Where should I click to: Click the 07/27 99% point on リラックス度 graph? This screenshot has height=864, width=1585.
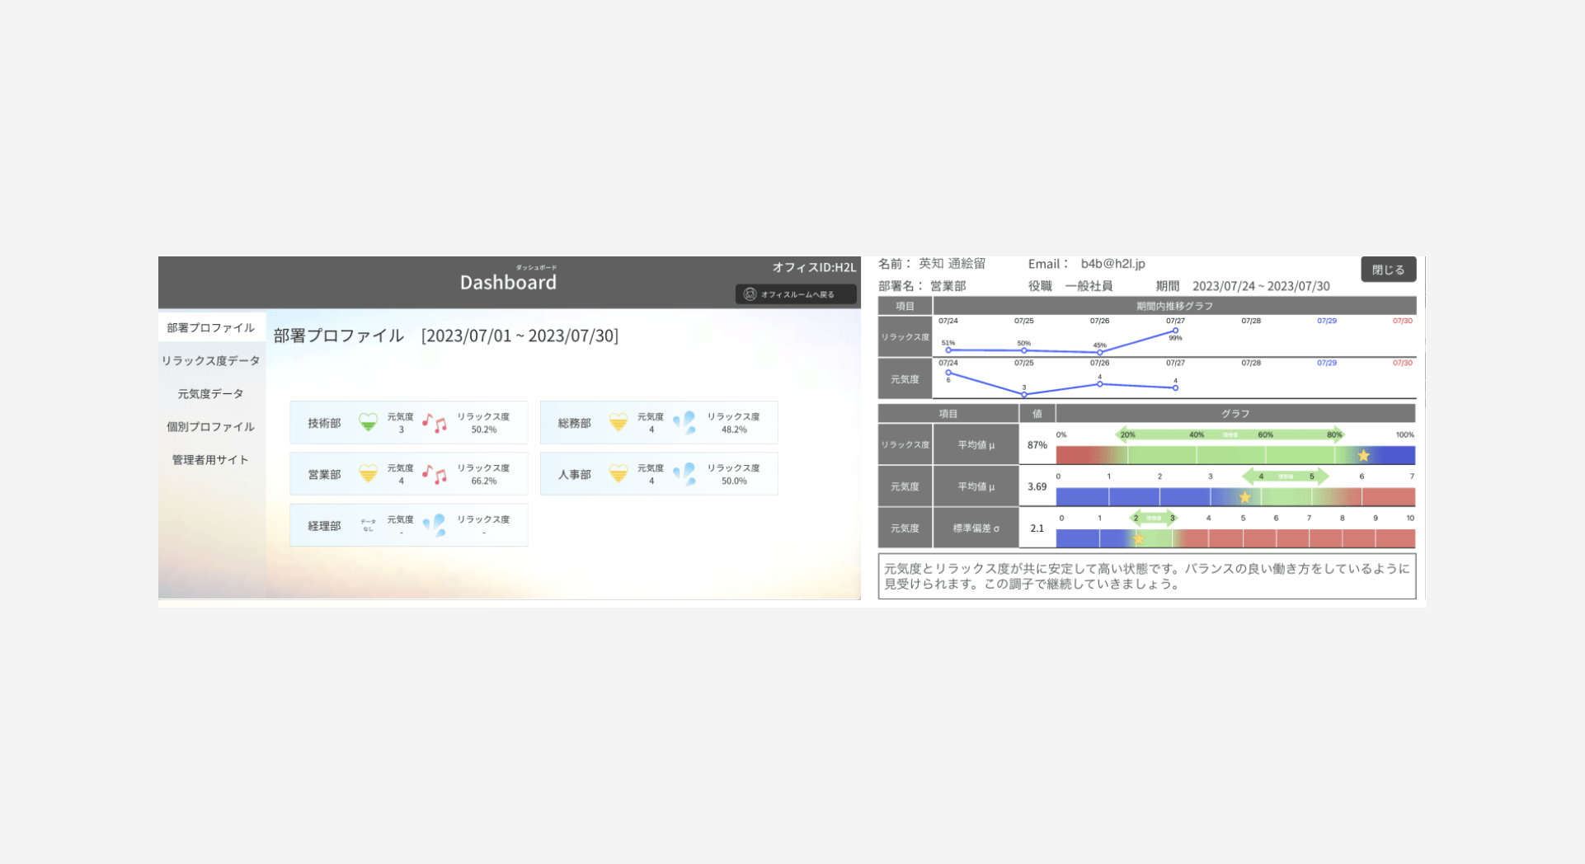(x=1175, y=331)
